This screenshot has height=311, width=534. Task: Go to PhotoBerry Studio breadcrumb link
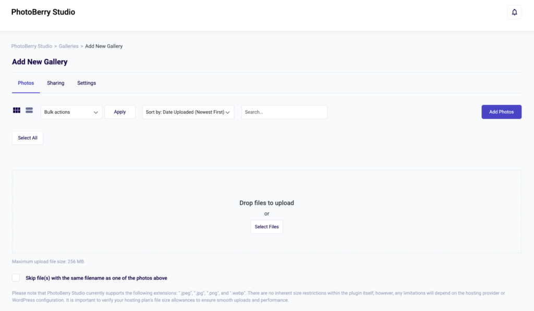(32, 46)
